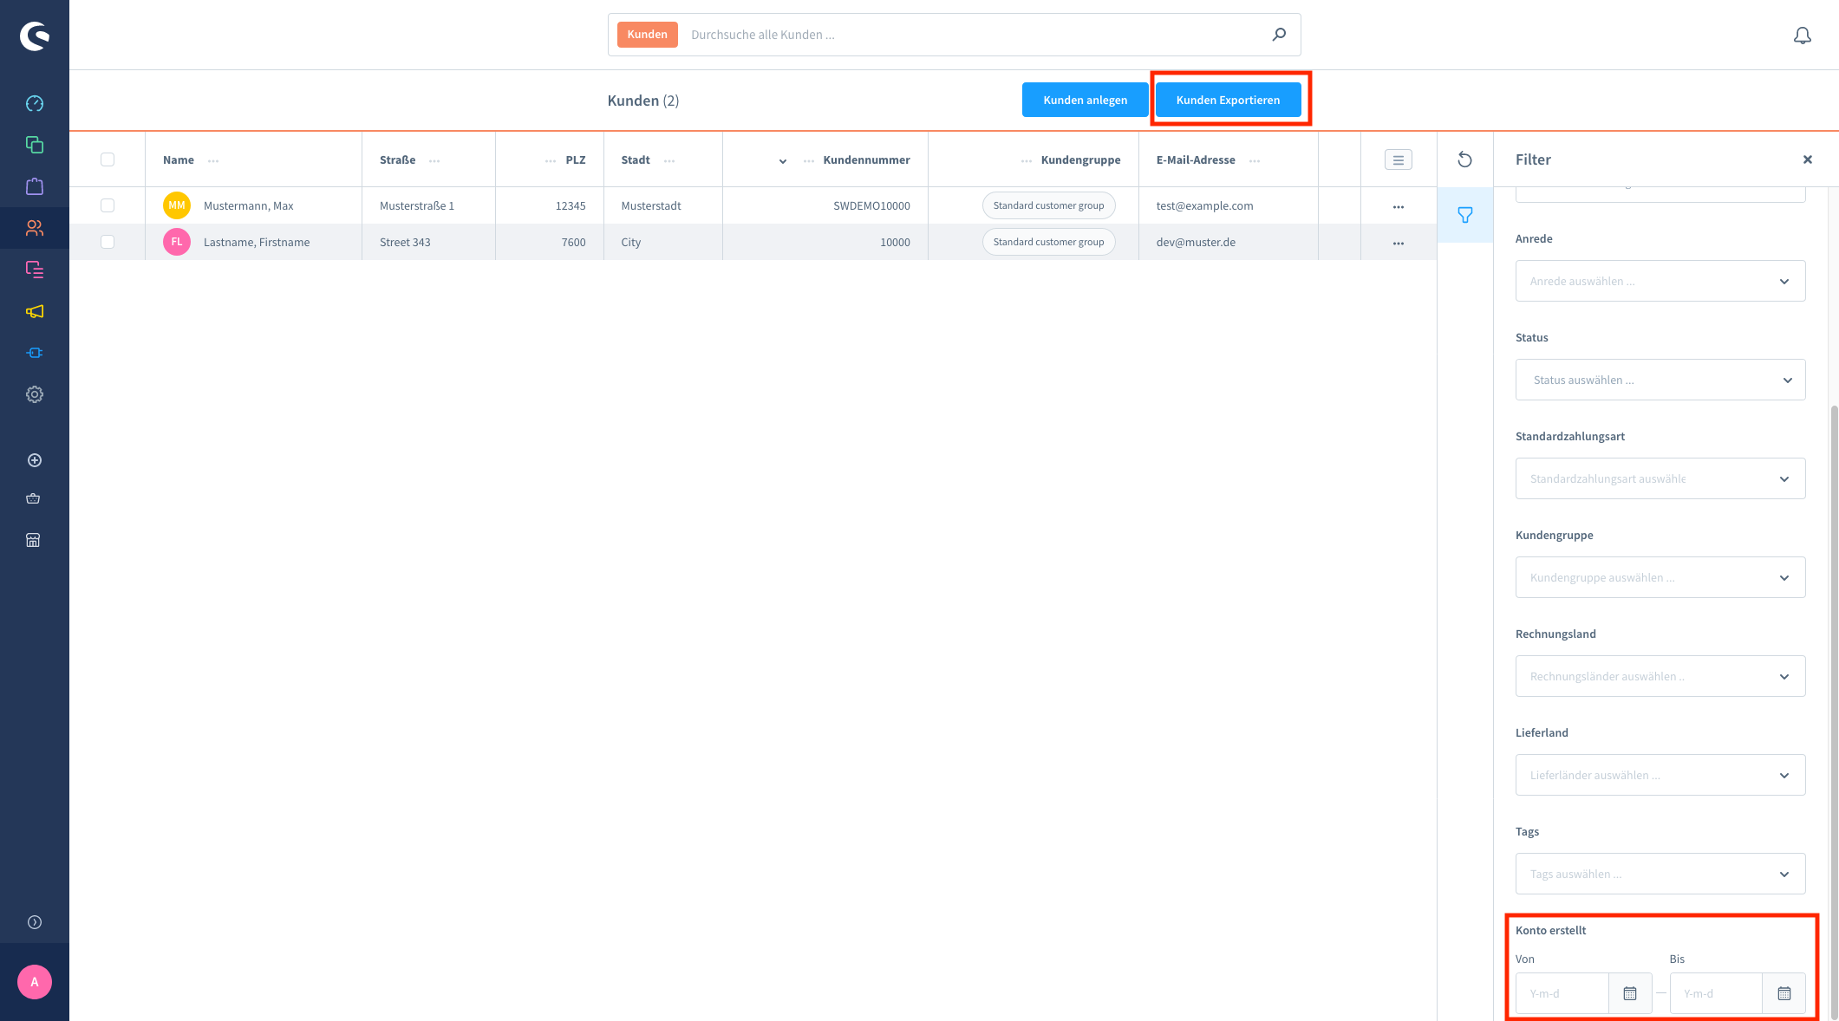Open the grid column settings list icon
Image resolution: width=1839 pixels, height=1021 pixels.
coord(1398,159)
